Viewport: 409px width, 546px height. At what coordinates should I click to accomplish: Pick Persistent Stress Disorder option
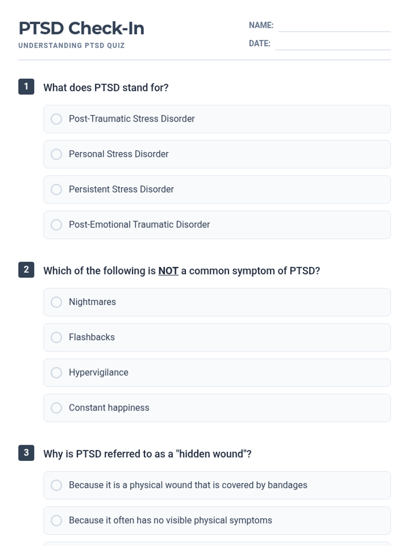coord(57,189)
